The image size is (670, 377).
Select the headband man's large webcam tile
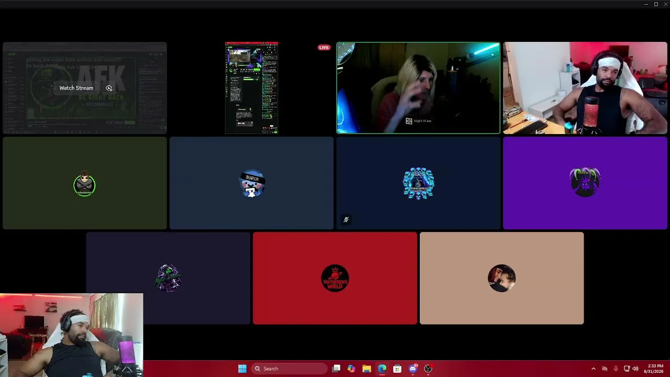585,88
